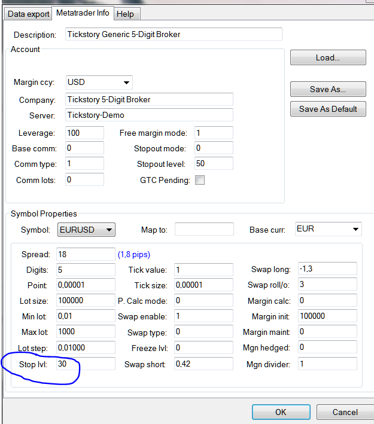
Task: Click the Swap short field
Action: 203,364
